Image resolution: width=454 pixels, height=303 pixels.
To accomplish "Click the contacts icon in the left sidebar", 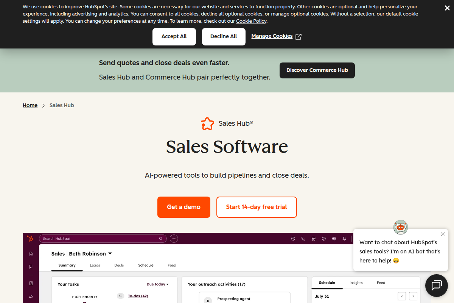I will 31,283.
